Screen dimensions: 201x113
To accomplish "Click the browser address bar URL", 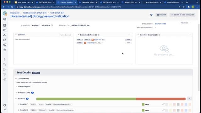I will pos(70,7).
